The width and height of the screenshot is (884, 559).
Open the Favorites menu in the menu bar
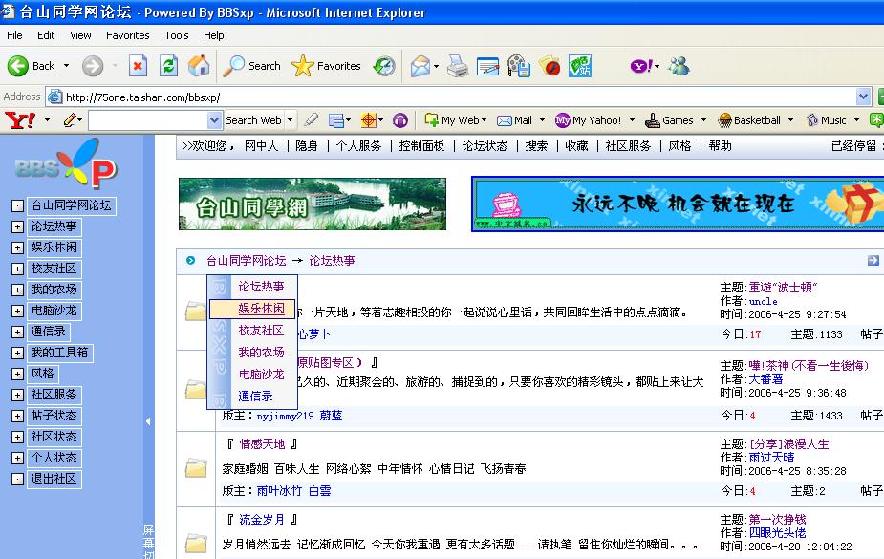click(x=127, y=35)
